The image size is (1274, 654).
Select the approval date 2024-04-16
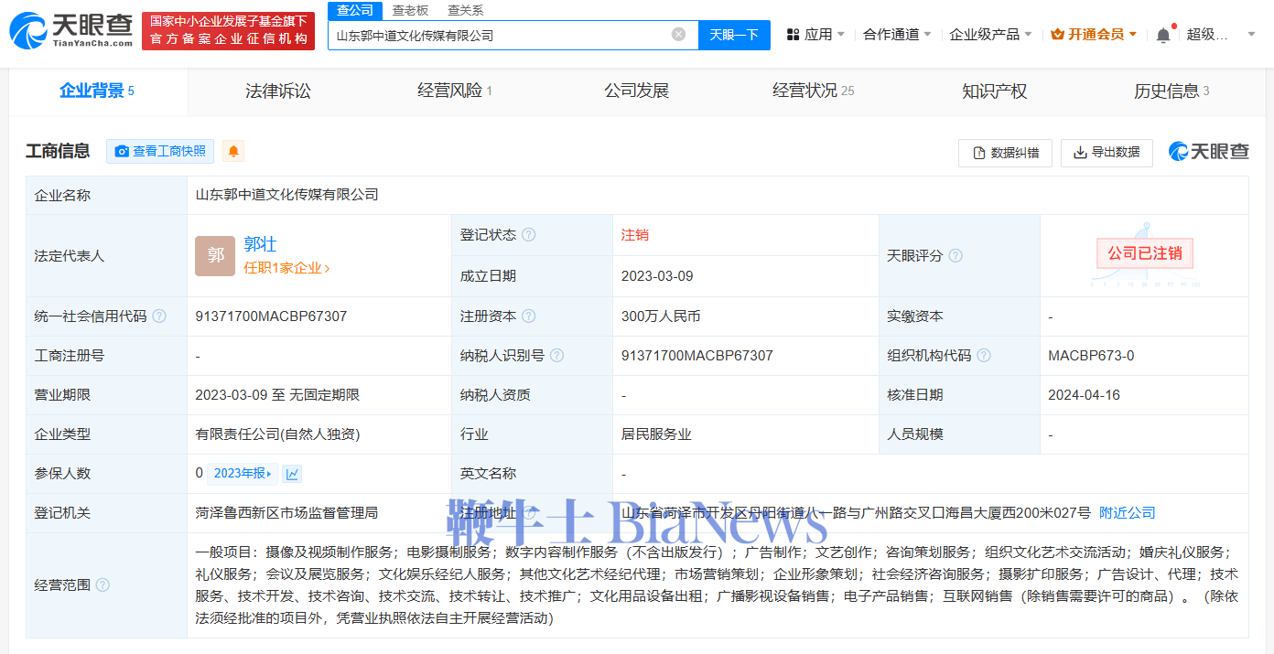click(x=1085, y=395)
